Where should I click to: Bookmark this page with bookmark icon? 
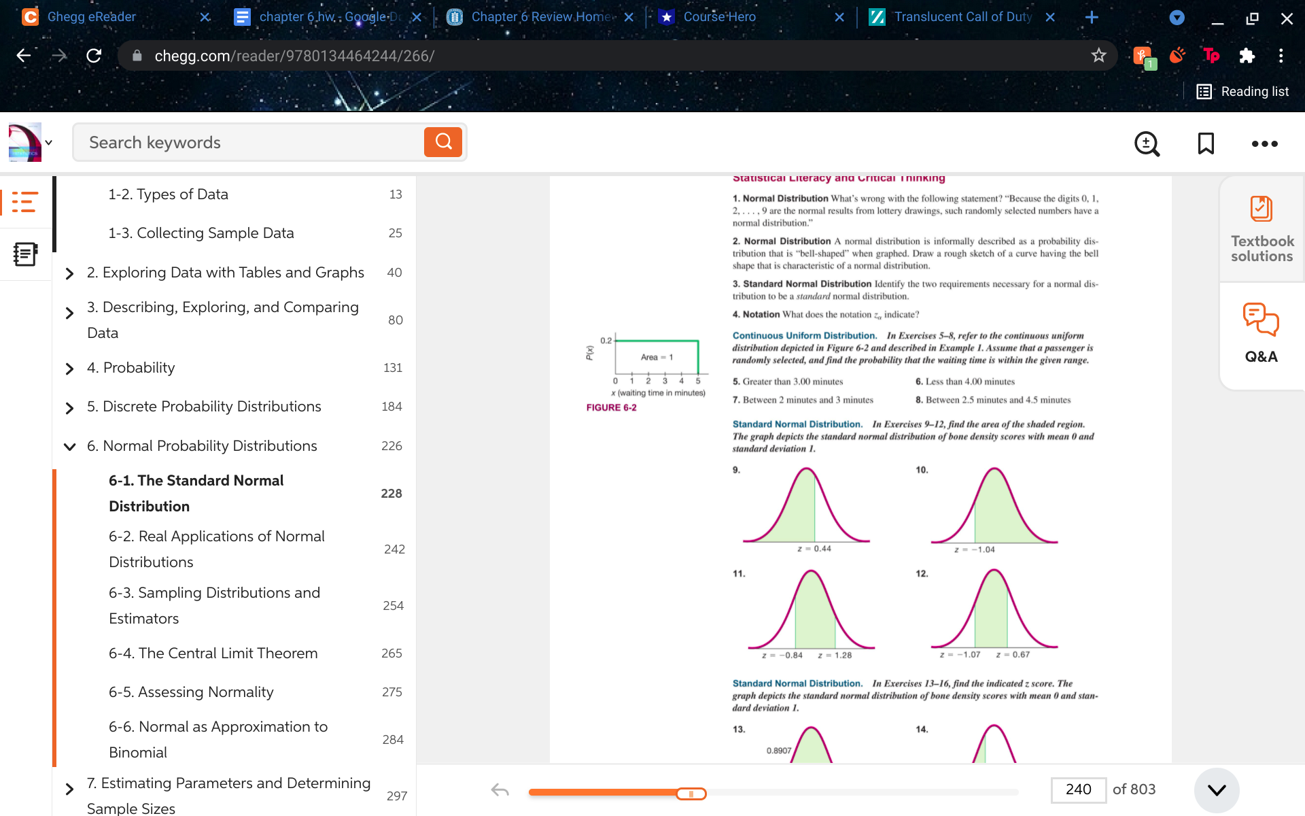(x=1206, y=143)
